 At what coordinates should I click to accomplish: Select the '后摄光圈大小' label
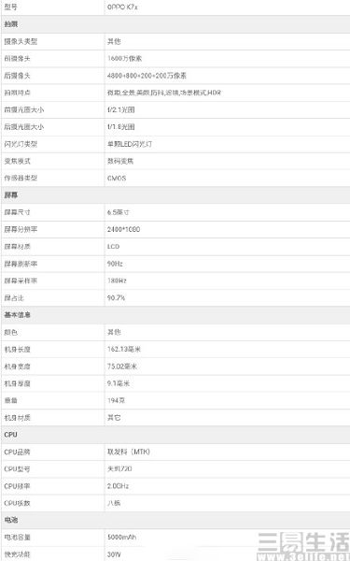pyautogui.click(x=24, y=126)
